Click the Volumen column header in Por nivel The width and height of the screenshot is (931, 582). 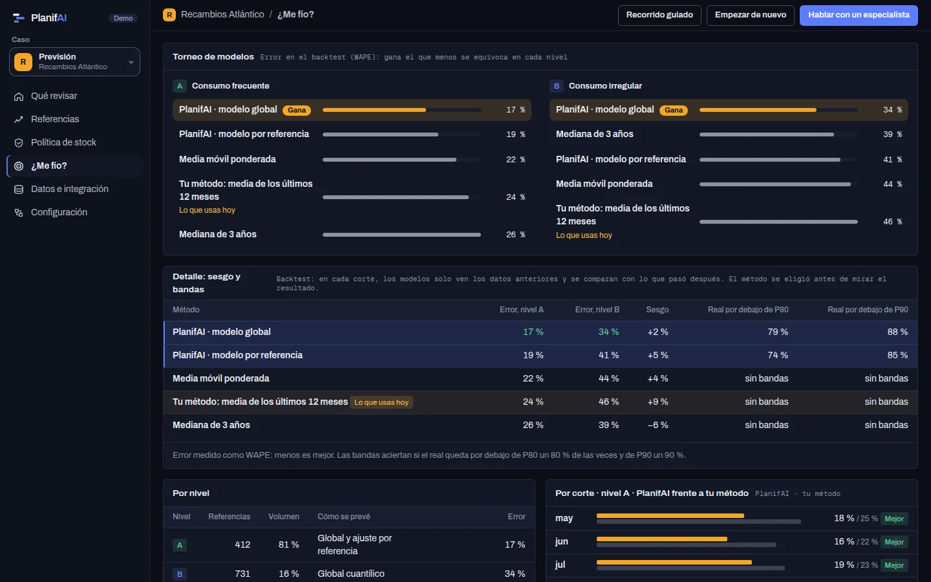pyautogui.click(x=284, y=517)
